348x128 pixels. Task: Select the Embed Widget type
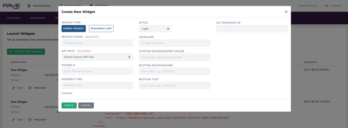73,28
